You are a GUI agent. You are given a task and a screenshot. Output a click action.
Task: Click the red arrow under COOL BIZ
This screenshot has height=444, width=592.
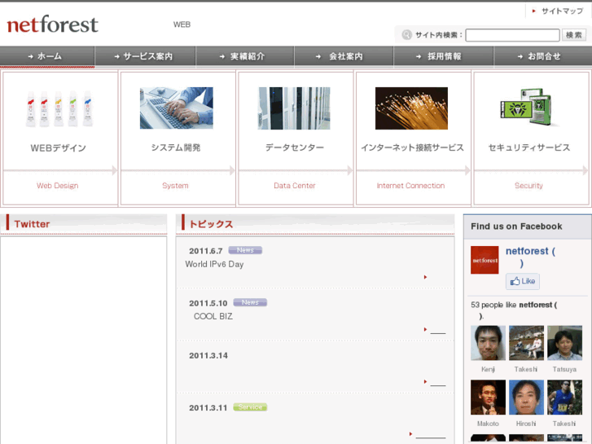tap(426, 329)
